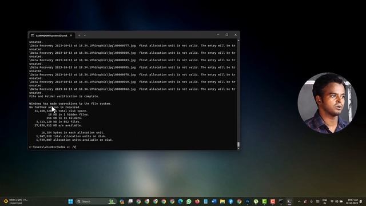
Task: Open the notification bell icon
Action: (361, 201)
